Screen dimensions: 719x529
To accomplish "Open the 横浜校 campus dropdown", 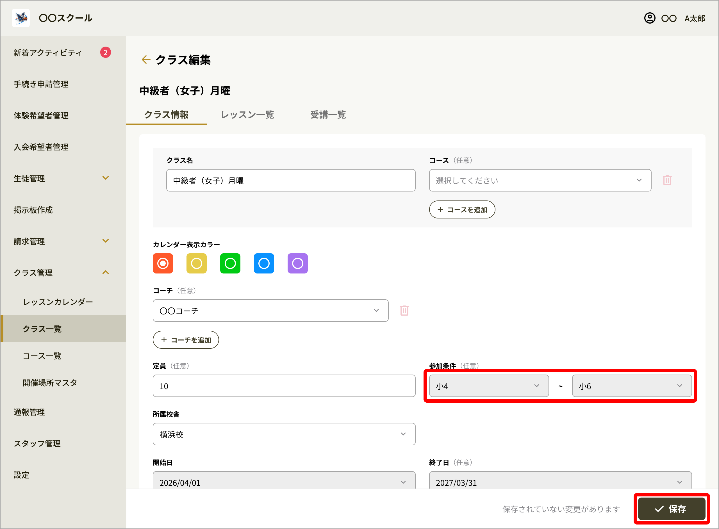I will point(284,434).
